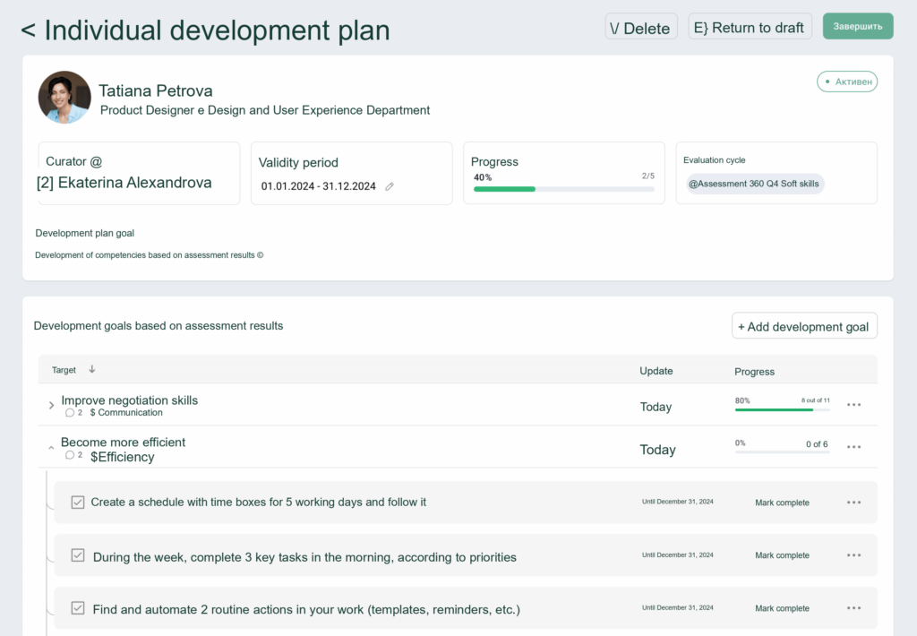This screenshot has width=917, height=636.
Task: Click Return to draft button
Action: (750, 27)
